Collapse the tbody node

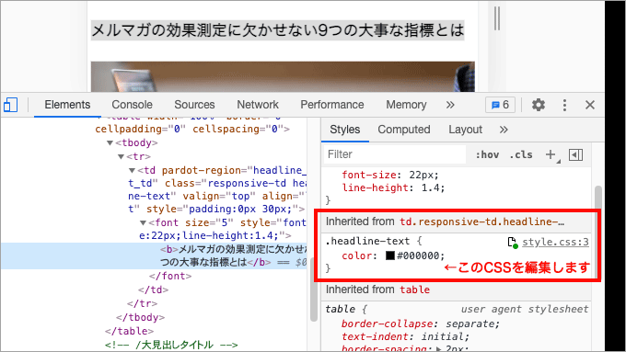110,142
